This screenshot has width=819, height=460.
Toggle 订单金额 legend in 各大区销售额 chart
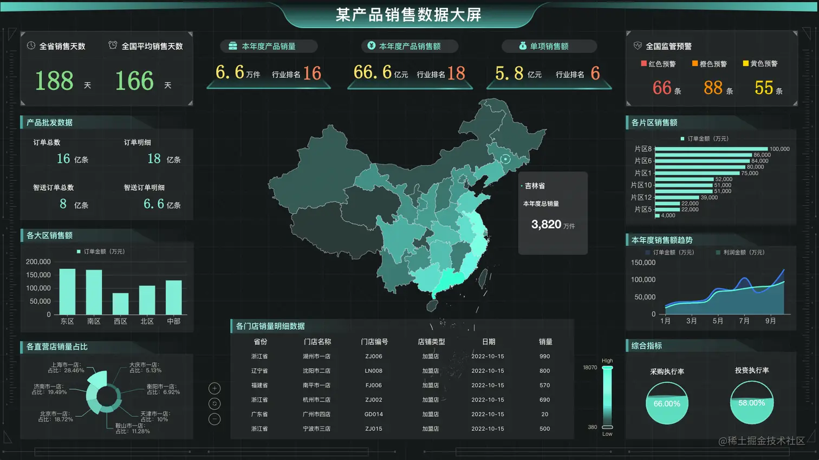[x=101, y=251]
